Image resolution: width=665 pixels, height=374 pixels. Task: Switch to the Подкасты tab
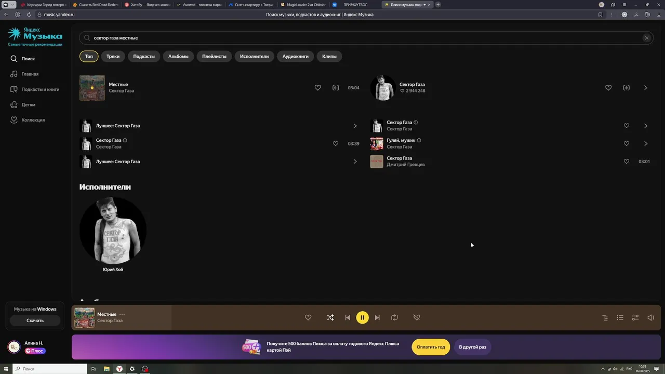pos(144,56)
